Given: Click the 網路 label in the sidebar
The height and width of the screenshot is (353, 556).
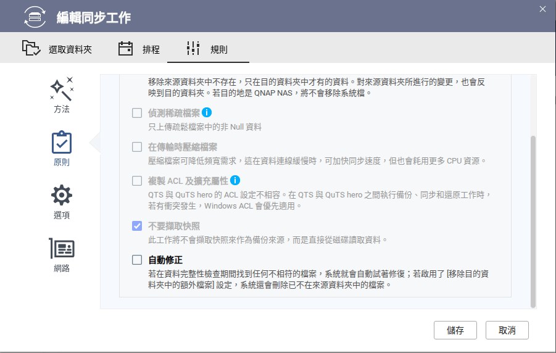Looking at the screenshot, I should pos(62,268).
